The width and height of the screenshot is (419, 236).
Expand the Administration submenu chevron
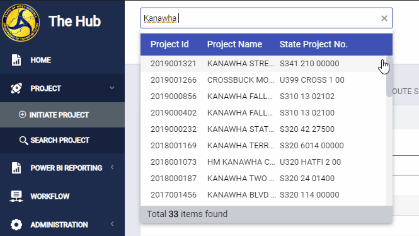(112, 224)
